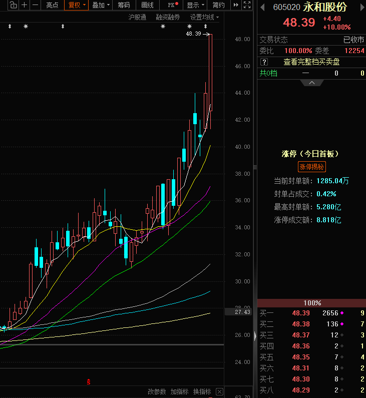Click the red S marker at chart bottom
The height and width of the screenshot is (398, 366).
pyautogui.click(x=89, y=381)
